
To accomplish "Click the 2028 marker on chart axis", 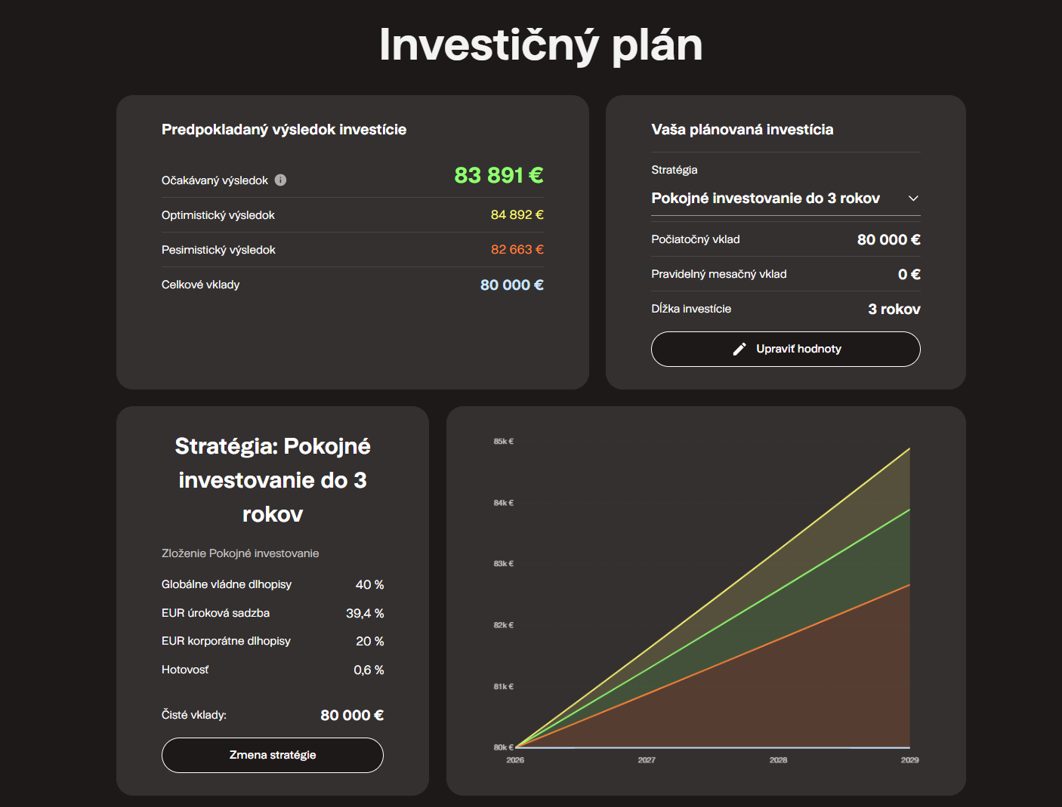I will [x=778, y=759].
